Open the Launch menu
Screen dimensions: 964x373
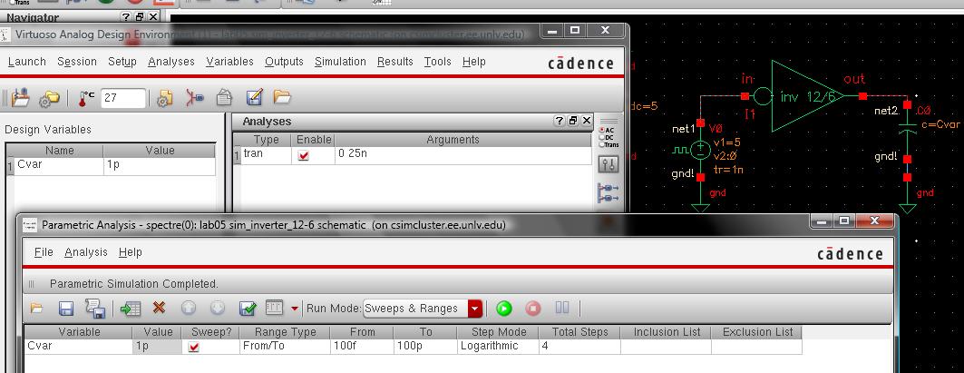pos(26,62)
